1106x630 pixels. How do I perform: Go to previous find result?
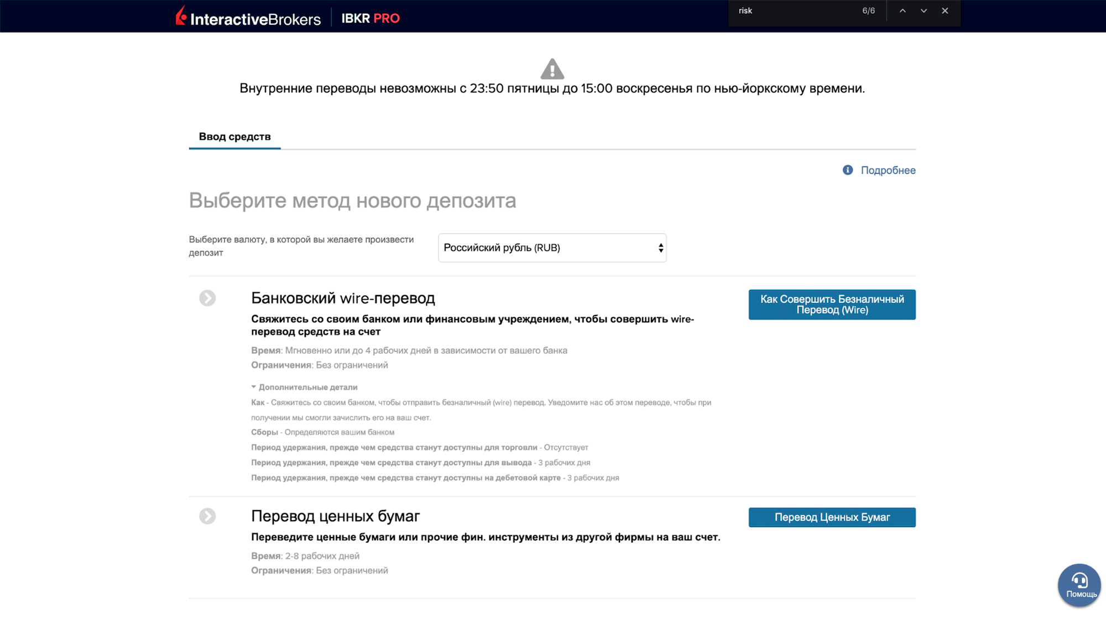(x=902, y=11)
